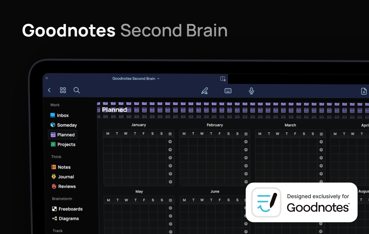
Task: Open the January month title link
Action: click(139, 125)
